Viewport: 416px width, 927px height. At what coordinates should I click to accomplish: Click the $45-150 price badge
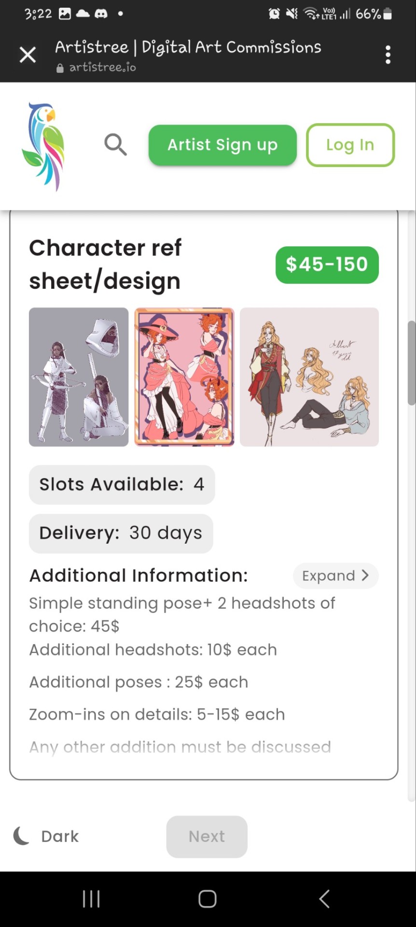[x=327, y=265]
